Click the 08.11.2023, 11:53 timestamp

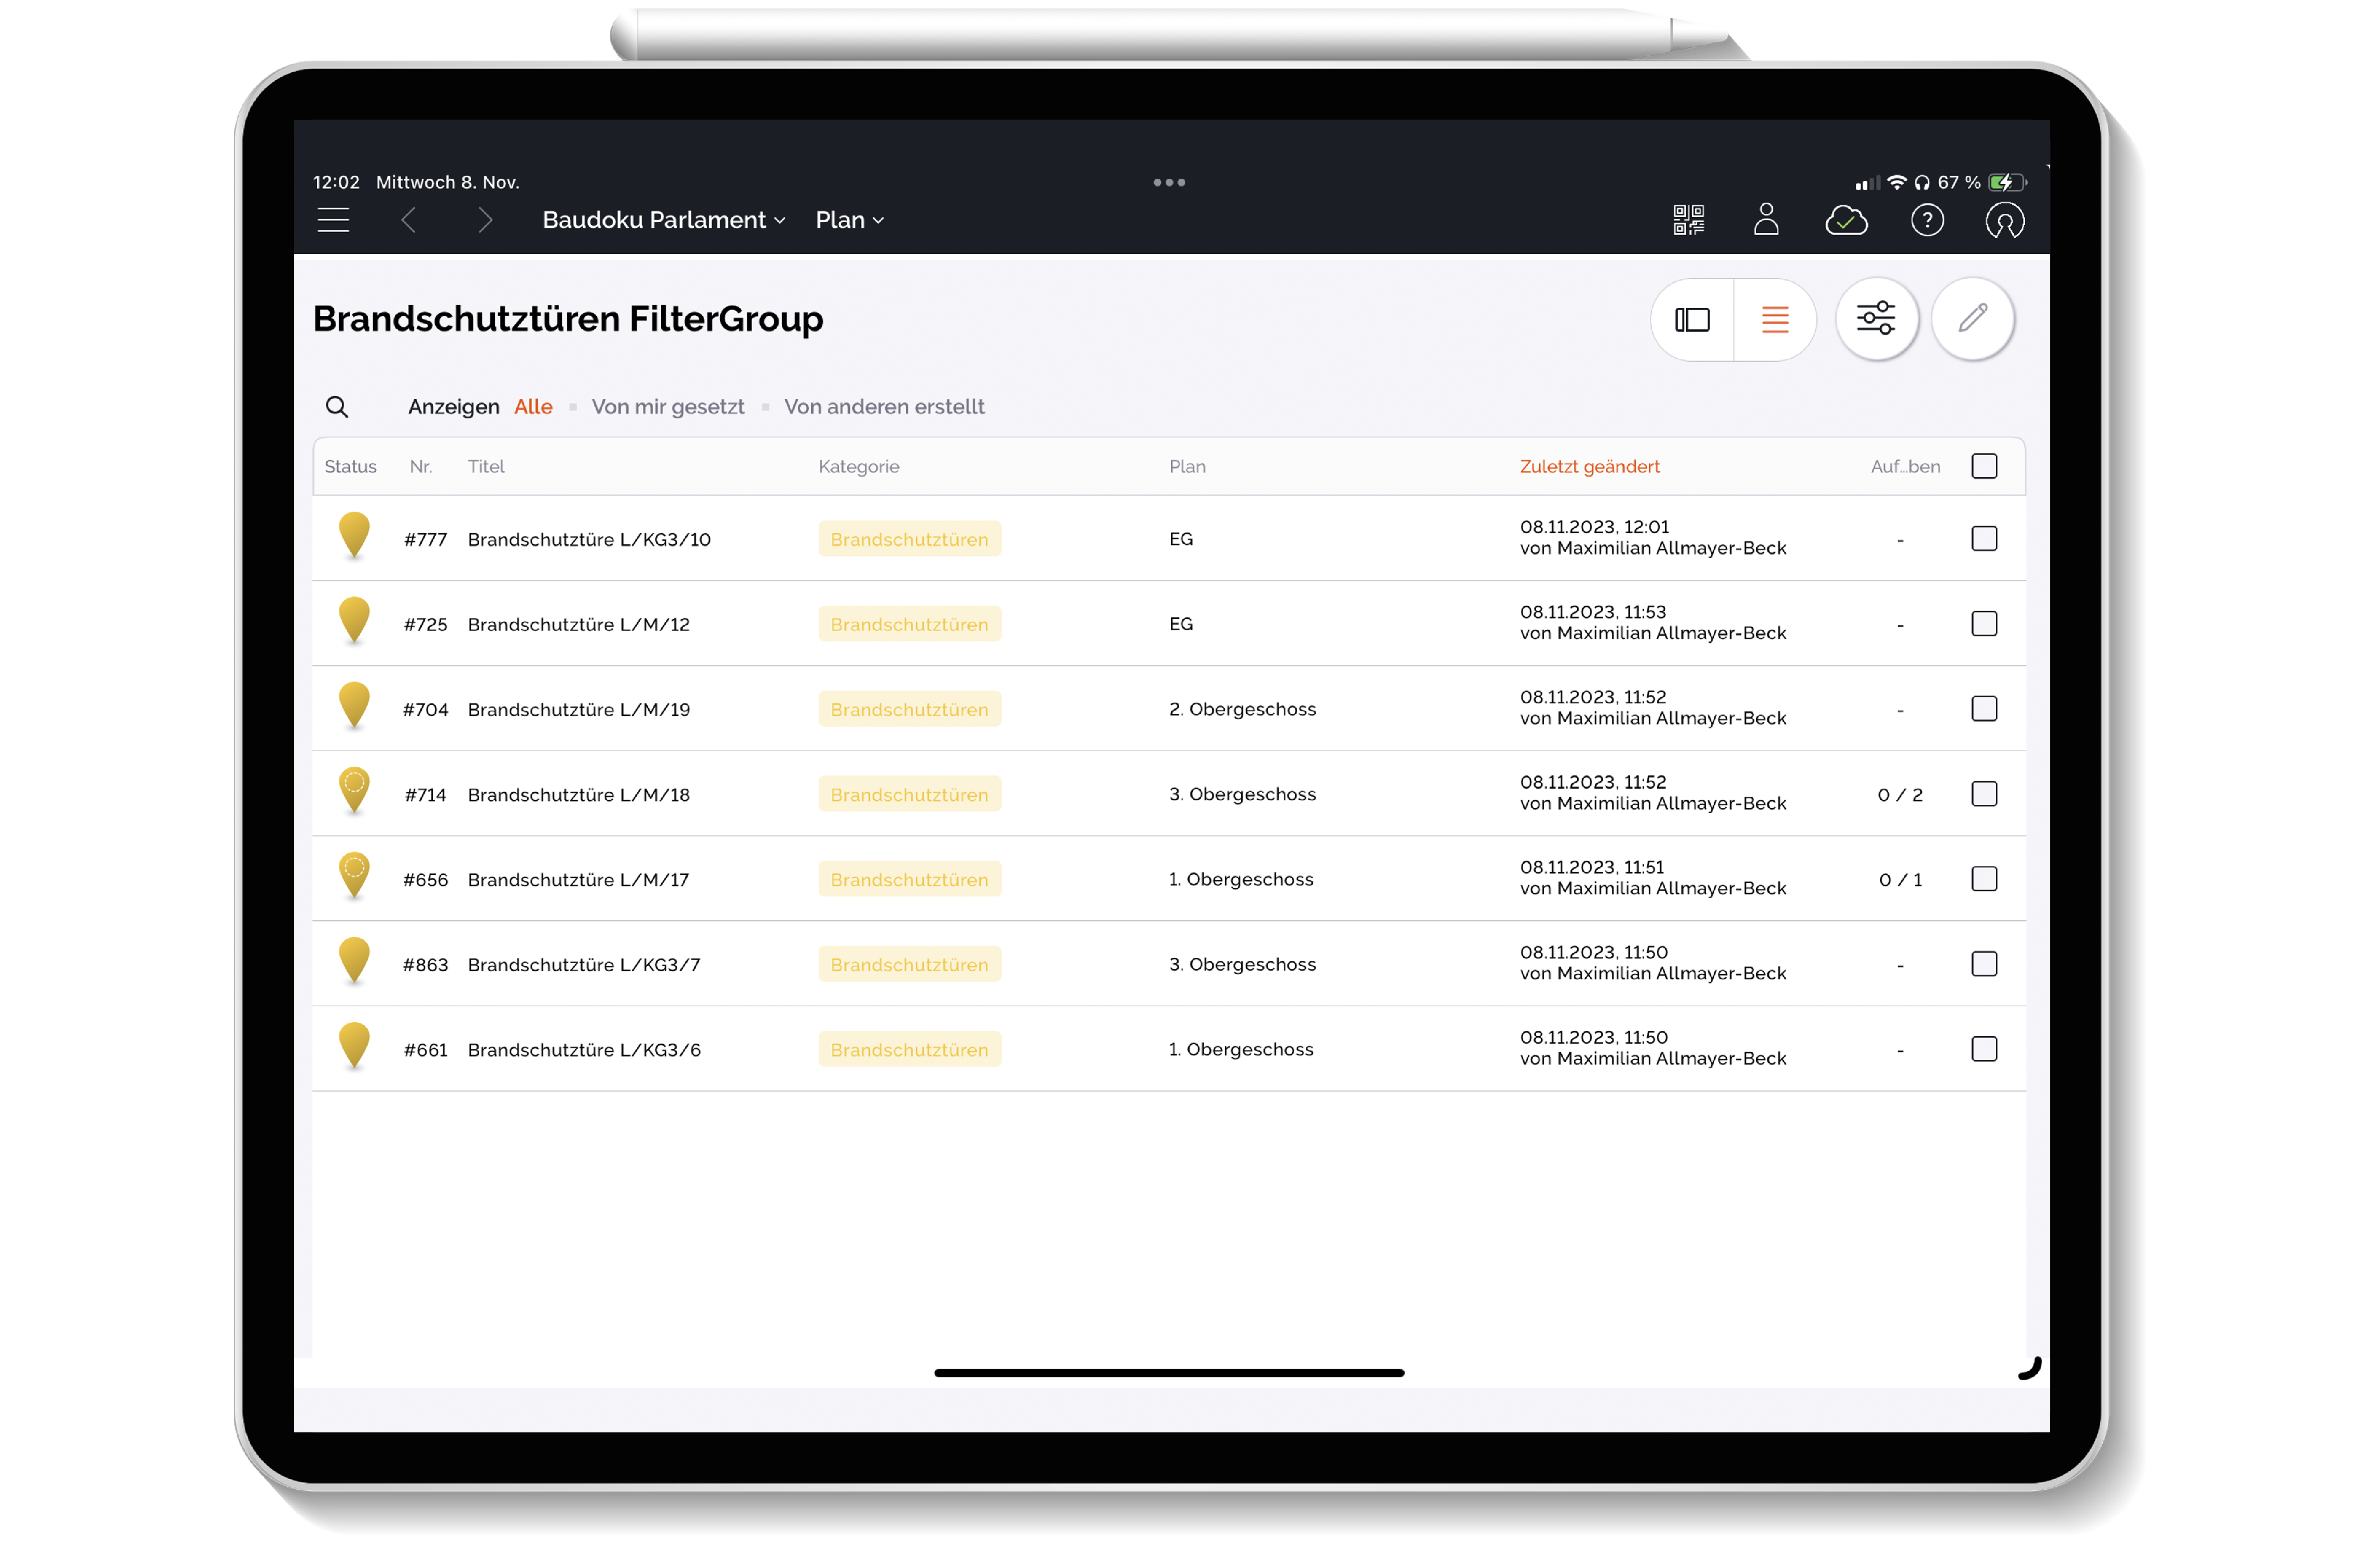click(1593, 612)
